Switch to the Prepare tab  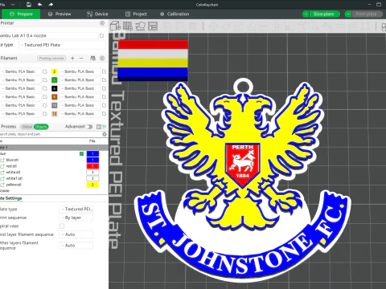[x=21, y=14]
